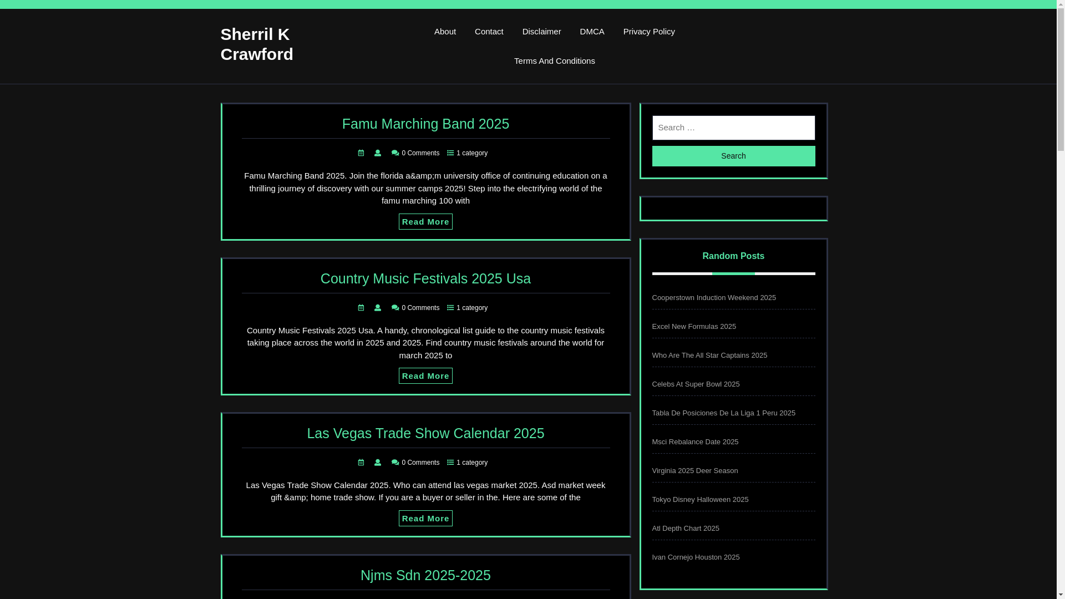The height and width of the screenshot is (599, 1065).
Task: Click the comments icon under Las Vegas Trade Show Calendar
Action: [395, 463]
